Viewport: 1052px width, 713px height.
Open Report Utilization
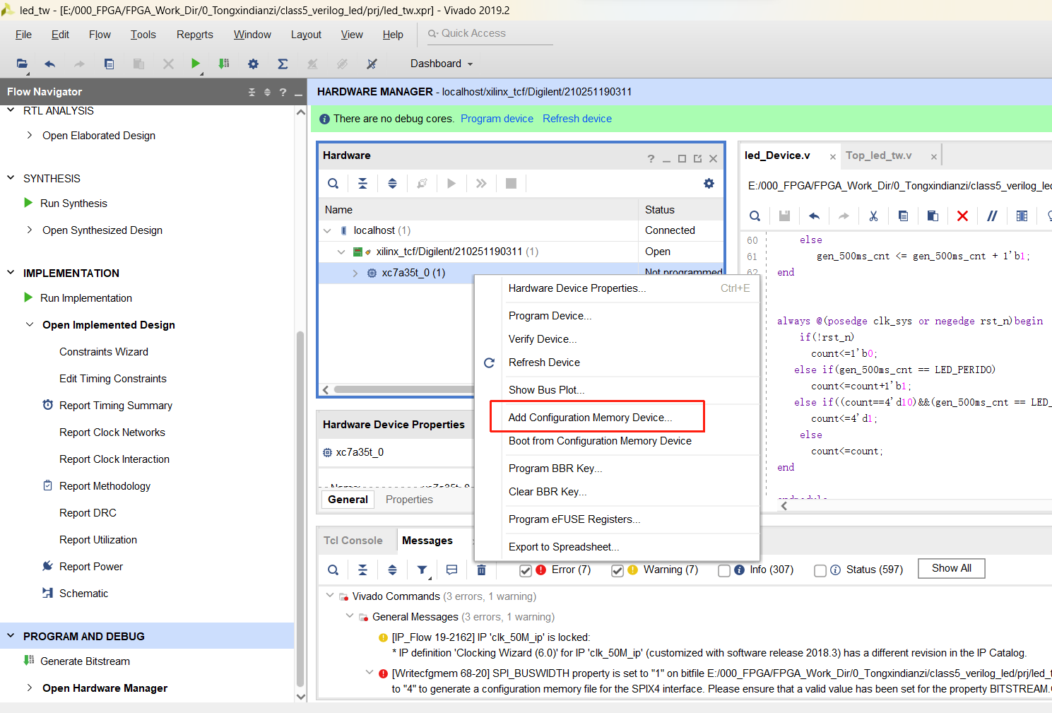click(98, 540)
